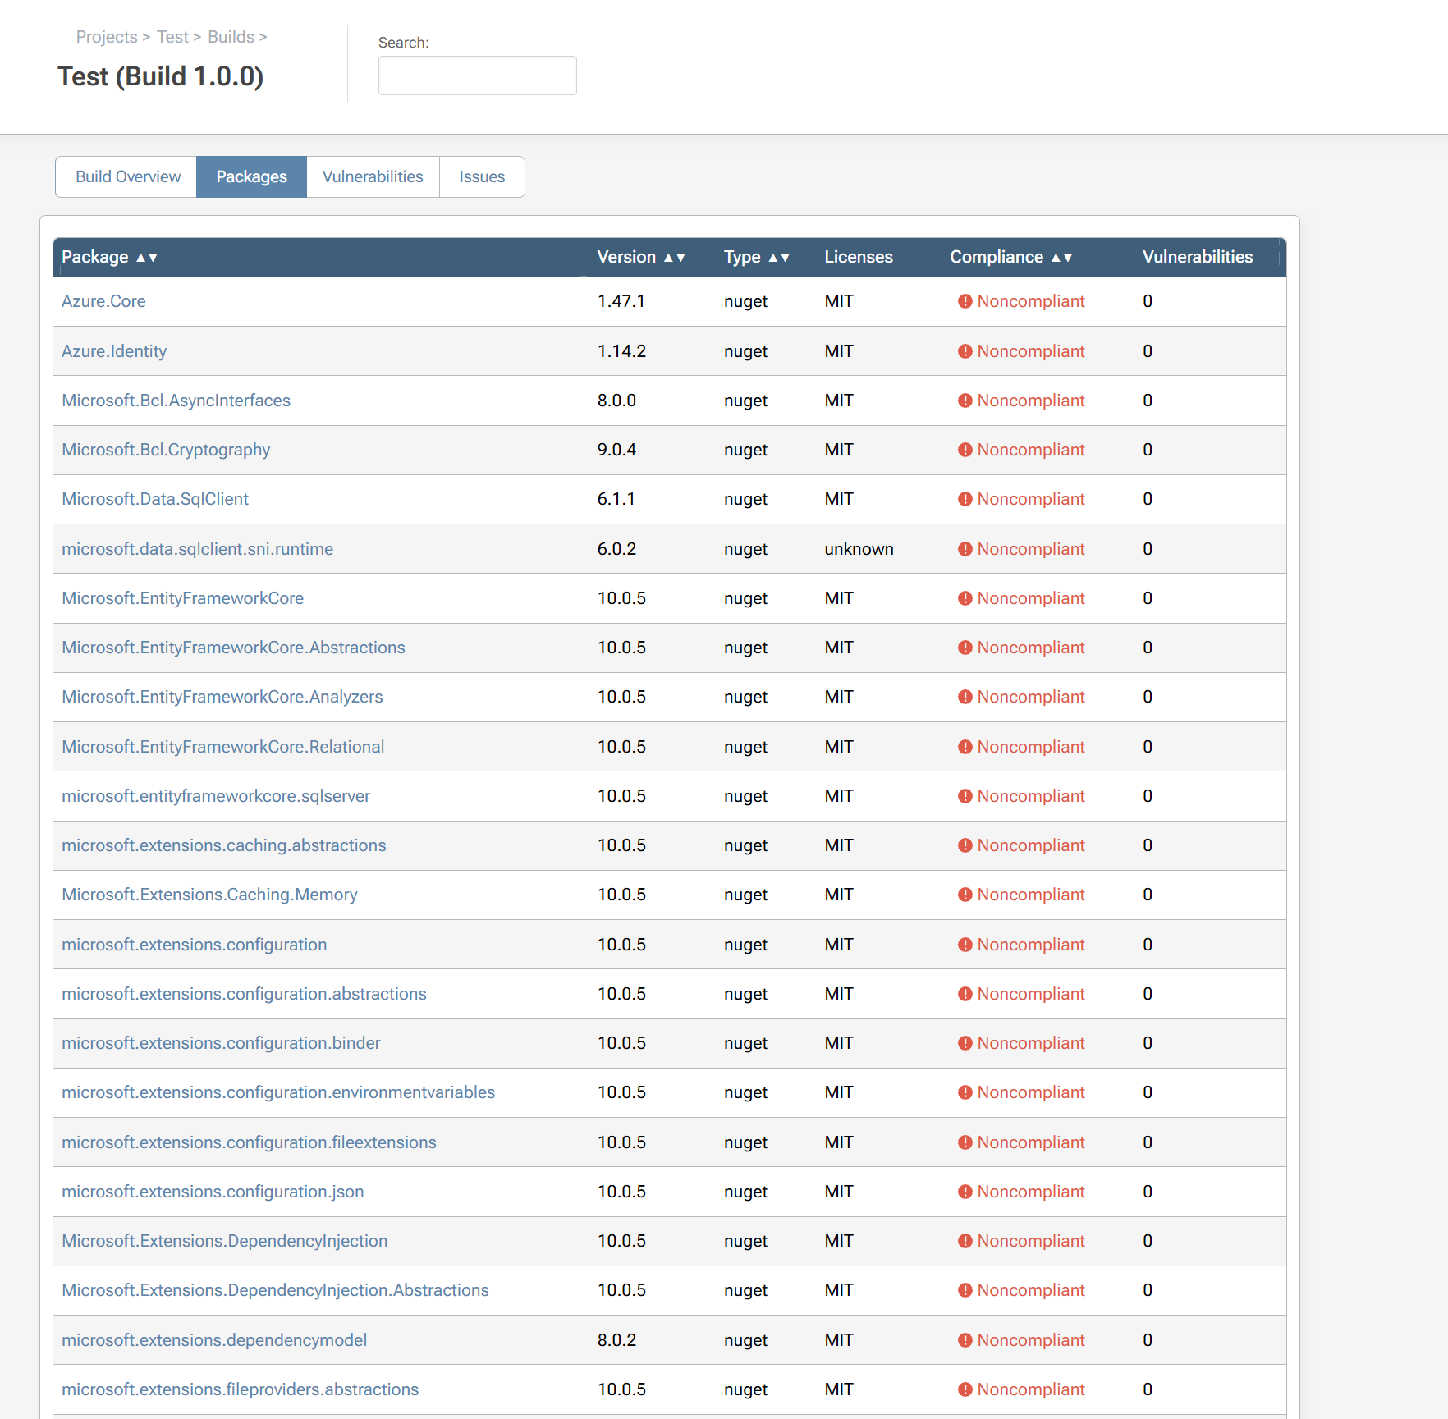Open microsoft.extensions.configuration.abstractions package
Image resolution: width=1448 pixels, height=1419 pixels.
pyautogui.click(x=245, y=994)
